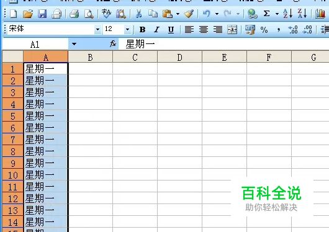Toggle Italic formatting
The image size is (329, 232).
point(156,30)
